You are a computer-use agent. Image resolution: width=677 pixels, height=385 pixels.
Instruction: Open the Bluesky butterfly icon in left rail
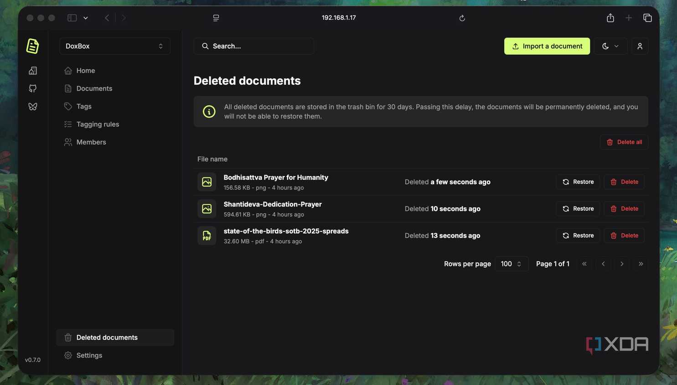pos(33,106)
